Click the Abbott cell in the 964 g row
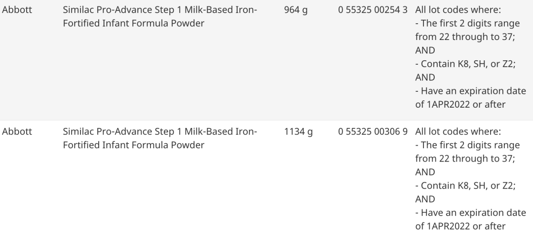 pyautogui.click(x=17, y=10)
